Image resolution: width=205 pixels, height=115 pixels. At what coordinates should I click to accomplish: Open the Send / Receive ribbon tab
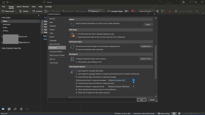click(23, 6)
